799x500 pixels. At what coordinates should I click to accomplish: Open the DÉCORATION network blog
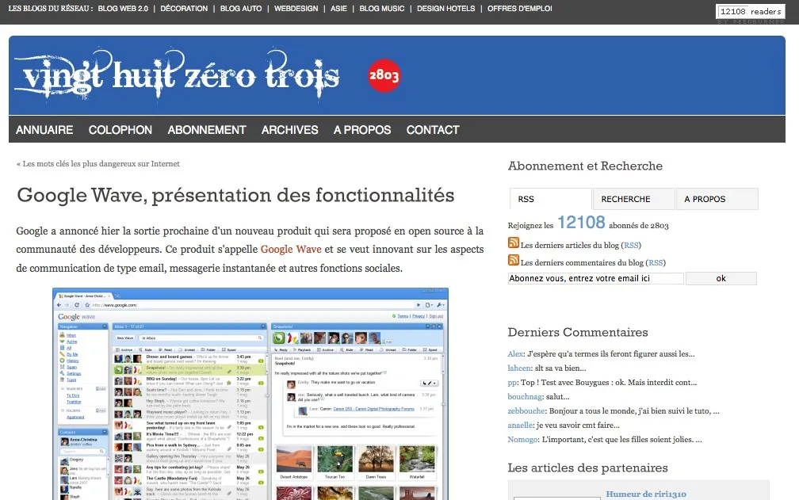pyautogui.click(x=184, y=9)
